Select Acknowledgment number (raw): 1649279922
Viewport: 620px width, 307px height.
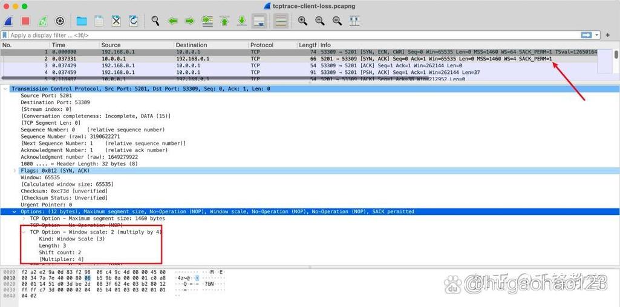coord(79,157)
